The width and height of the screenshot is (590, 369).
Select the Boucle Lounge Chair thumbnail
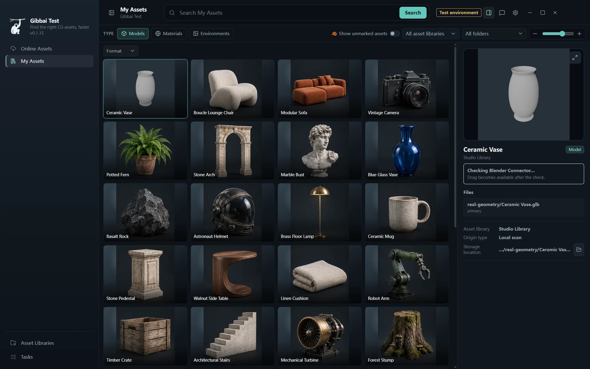pyautogui.click(x=232, y=89)
